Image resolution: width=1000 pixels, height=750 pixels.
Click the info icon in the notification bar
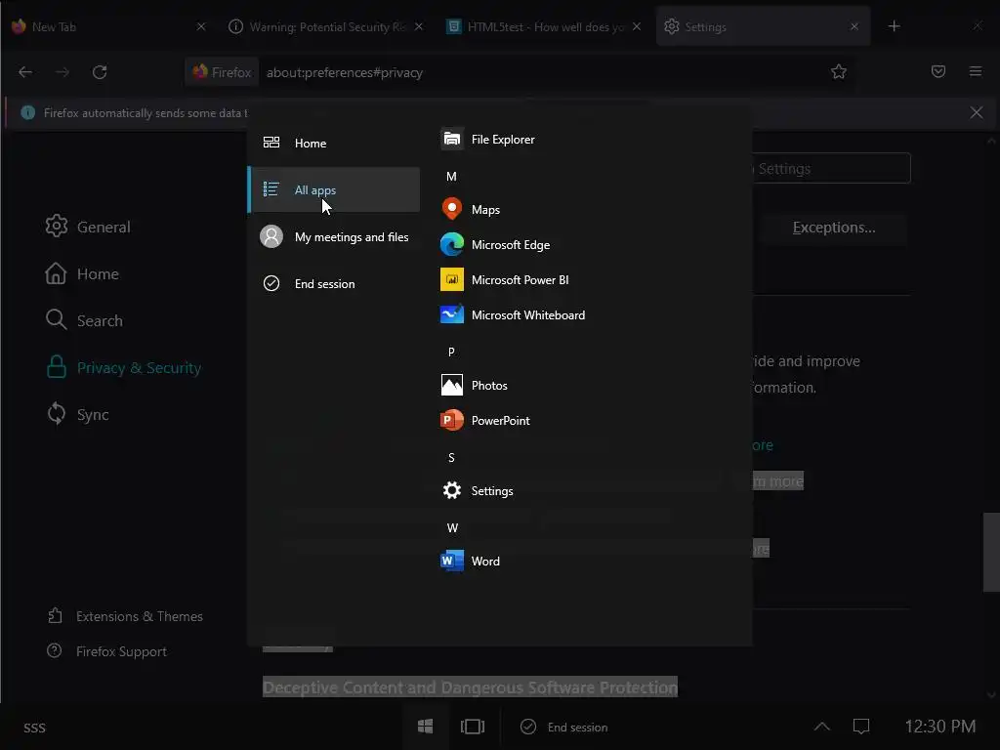[x=28, y=113]
